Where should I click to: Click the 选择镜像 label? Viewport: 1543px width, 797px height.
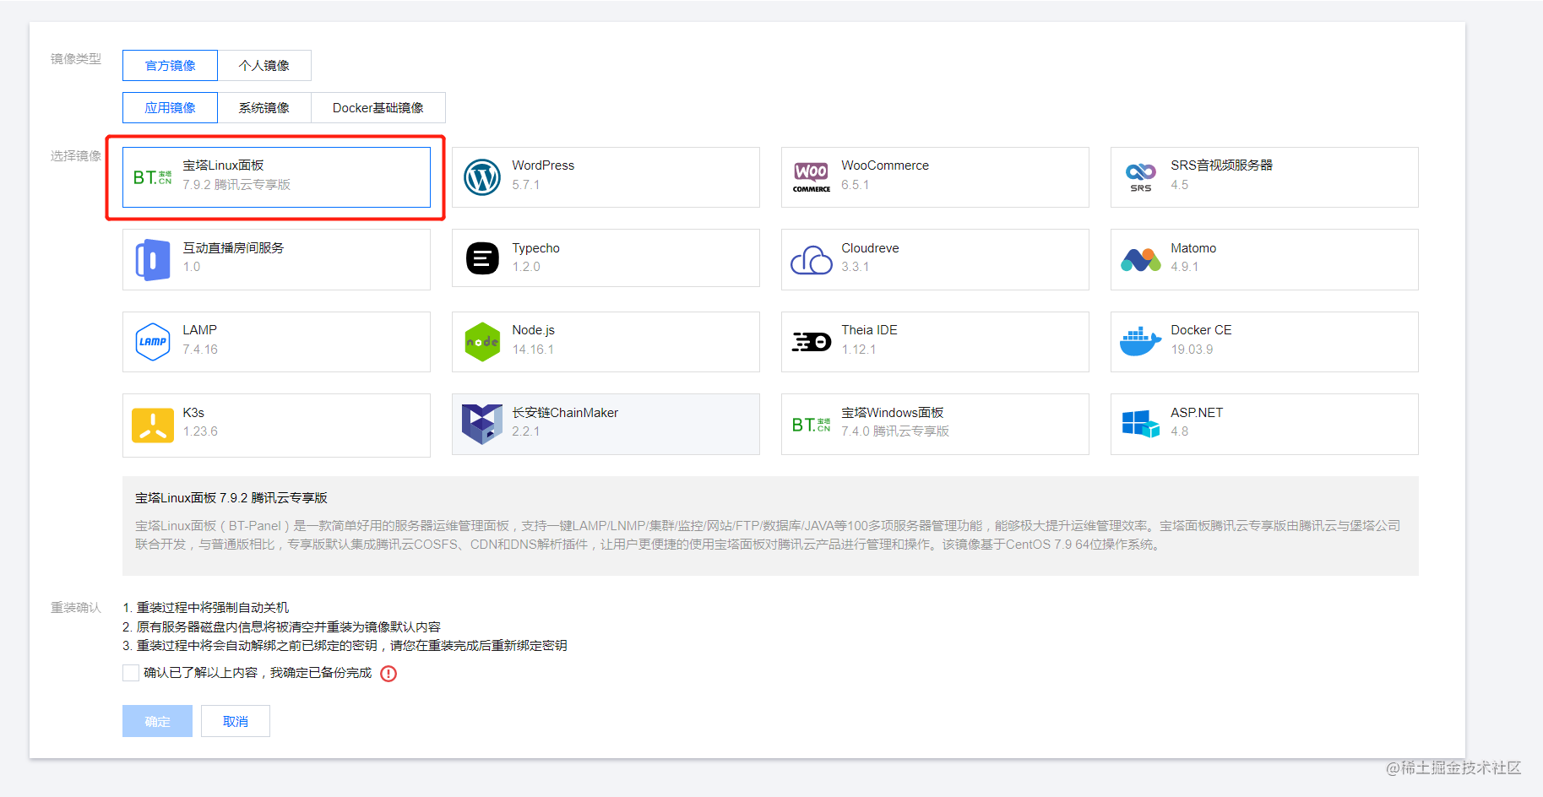[76, 156]
